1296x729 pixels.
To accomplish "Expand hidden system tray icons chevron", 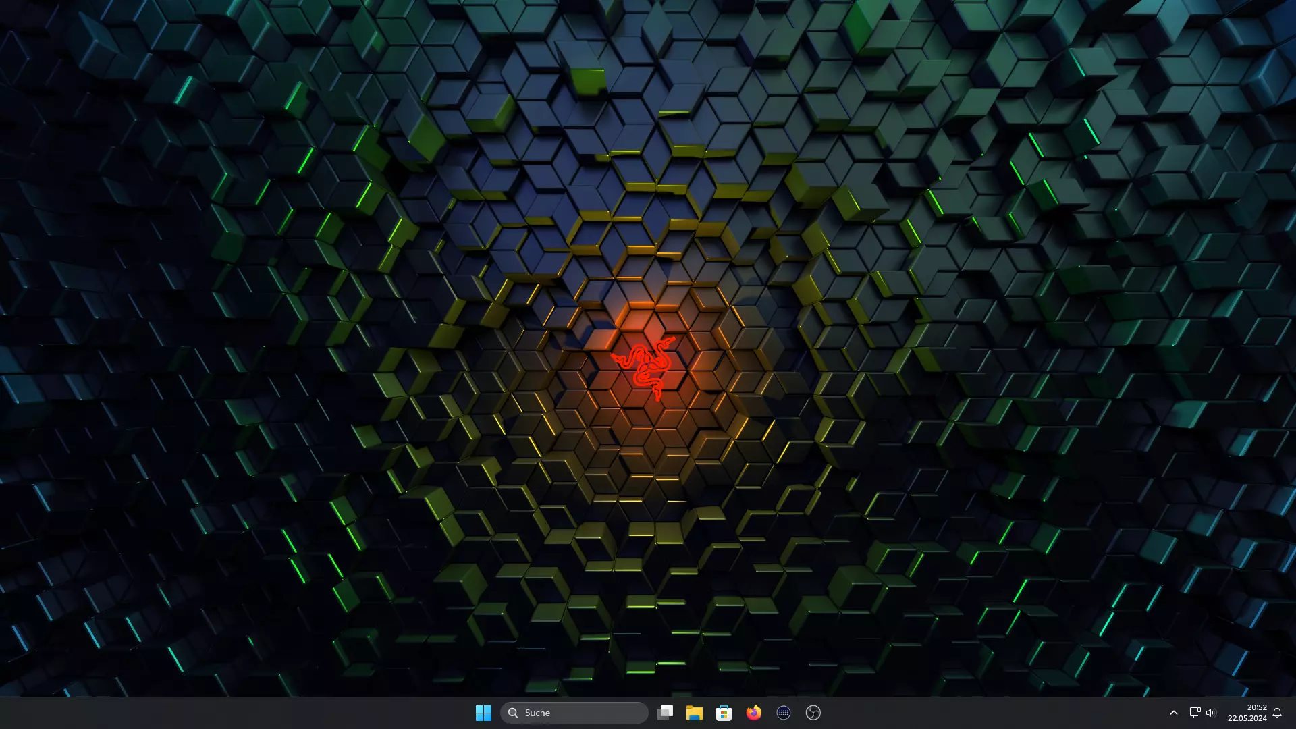I will click(1174, 713).
